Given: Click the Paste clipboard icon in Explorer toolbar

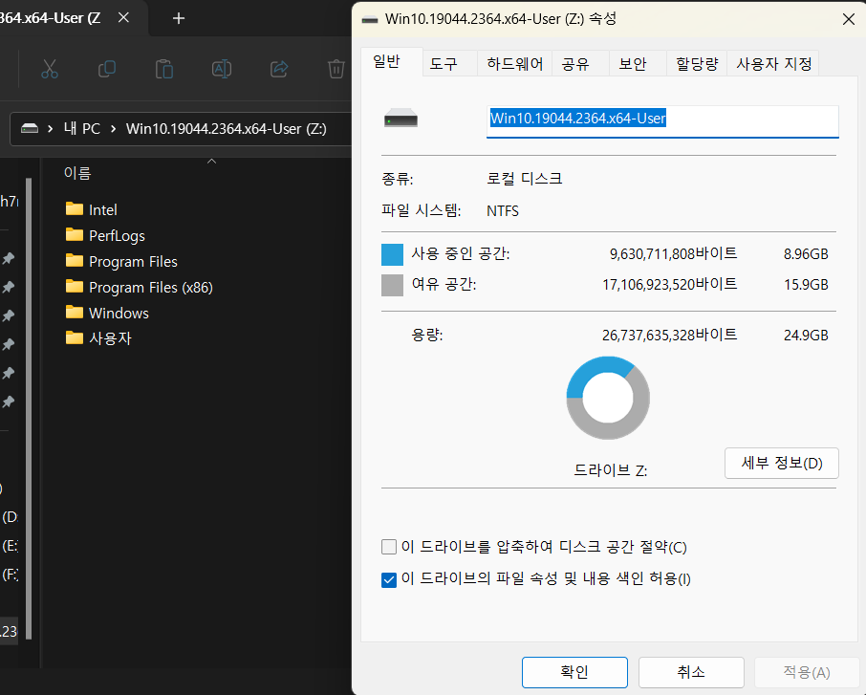Looking at the screenshot, I should (x=164, y=69).
